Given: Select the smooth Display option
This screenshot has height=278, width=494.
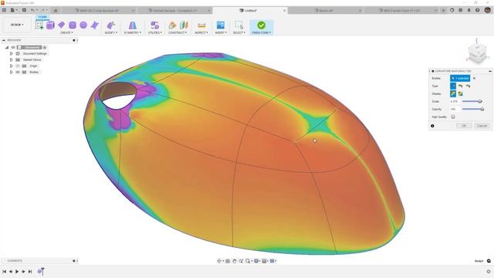Looking at the screenshot, I should (x=453, y=93).
